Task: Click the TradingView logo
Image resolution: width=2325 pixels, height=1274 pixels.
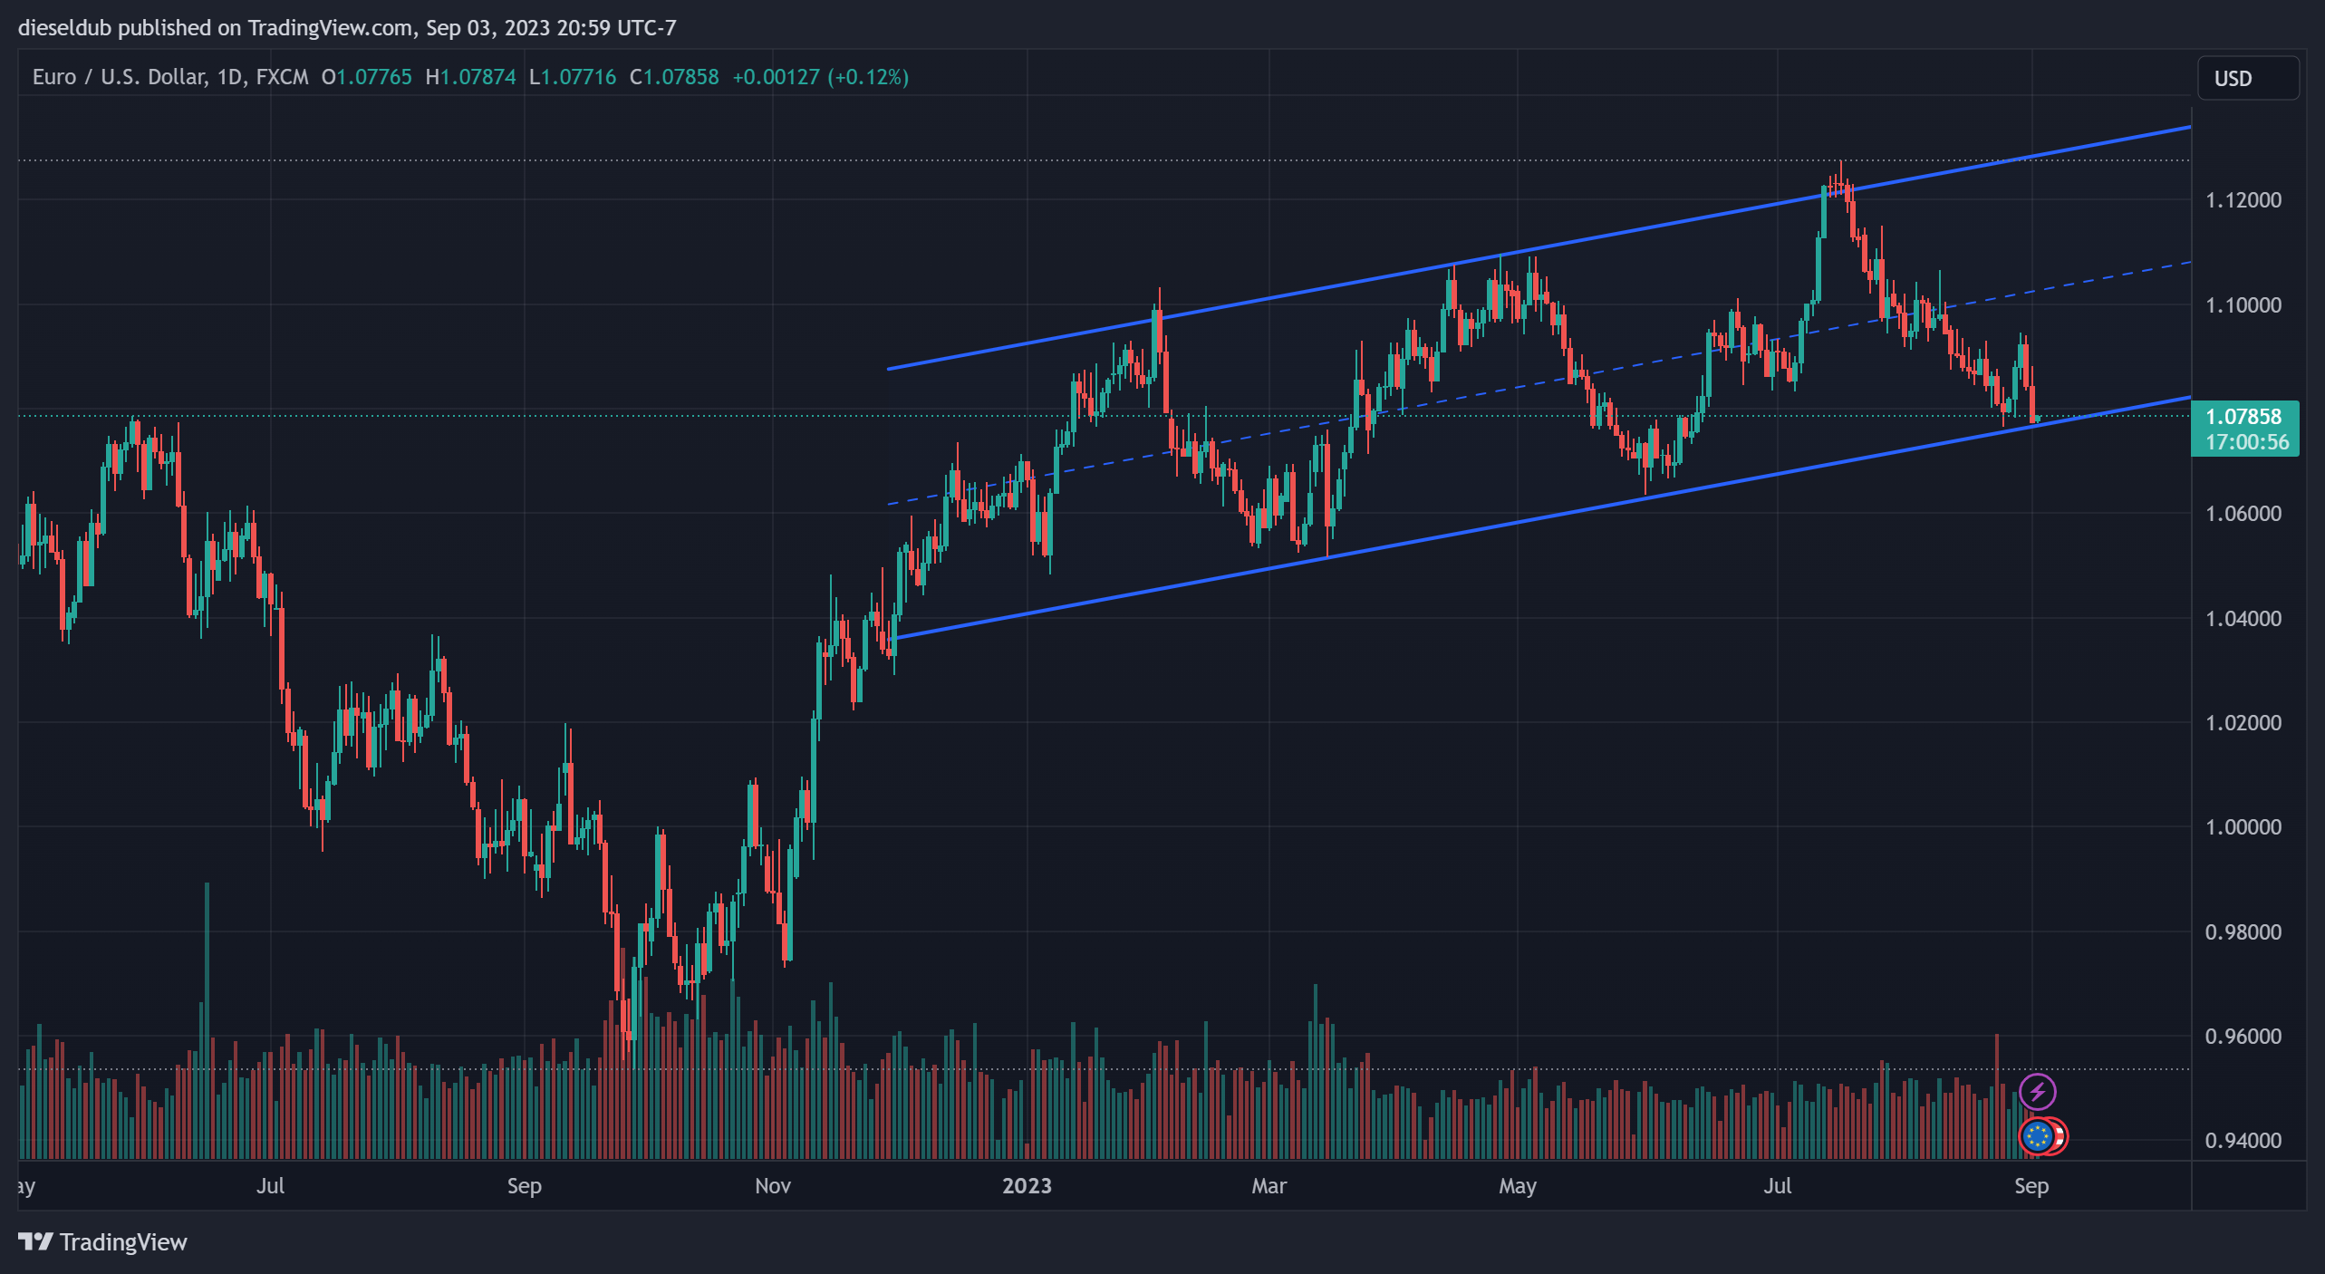Action: (x=102, y=1241)
